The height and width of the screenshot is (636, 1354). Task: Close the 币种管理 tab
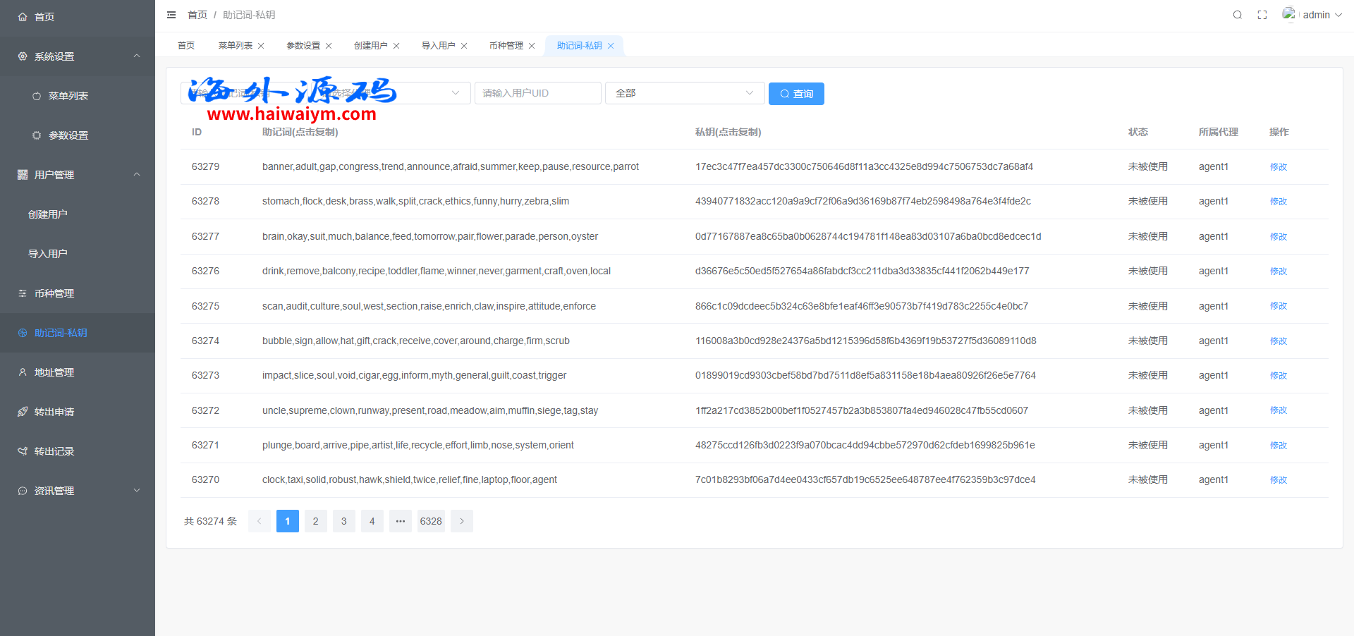point(532,46)
